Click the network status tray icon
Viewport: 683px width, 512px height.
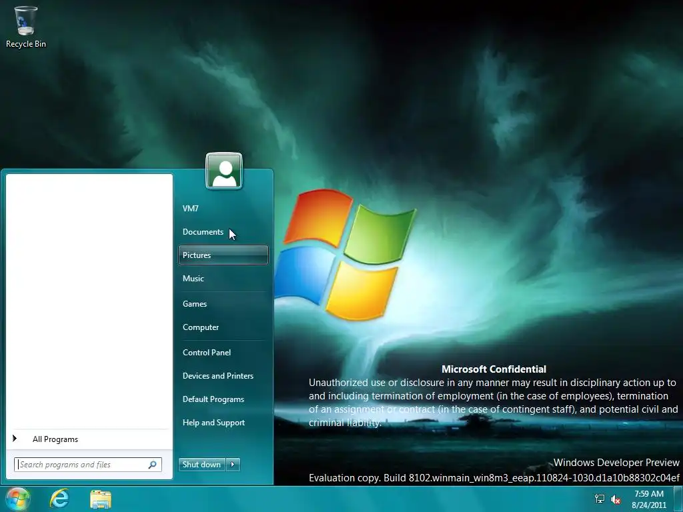coord(600,499)
